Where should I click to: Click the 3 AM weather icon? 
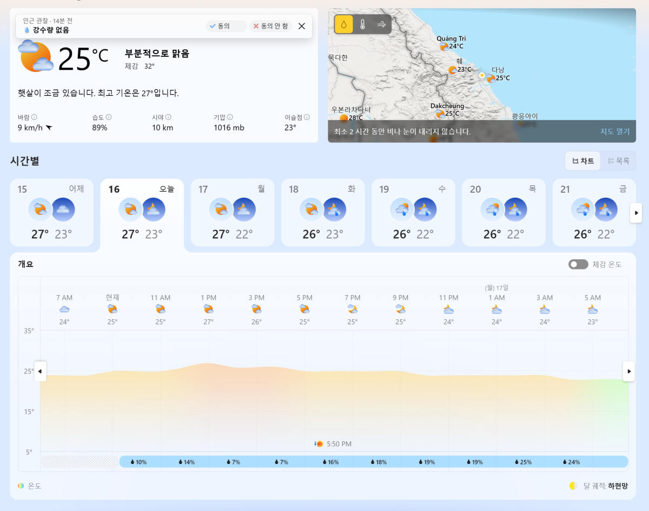tap(545, 309)
